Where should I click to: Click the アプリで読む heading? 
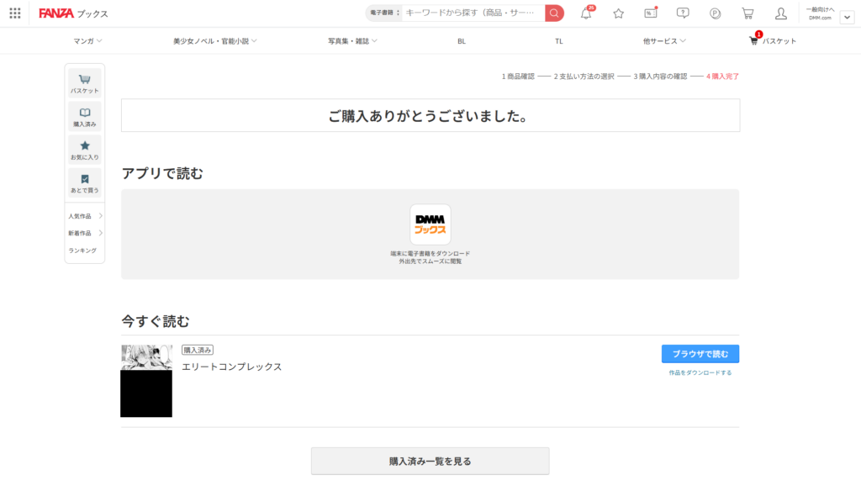162,173
